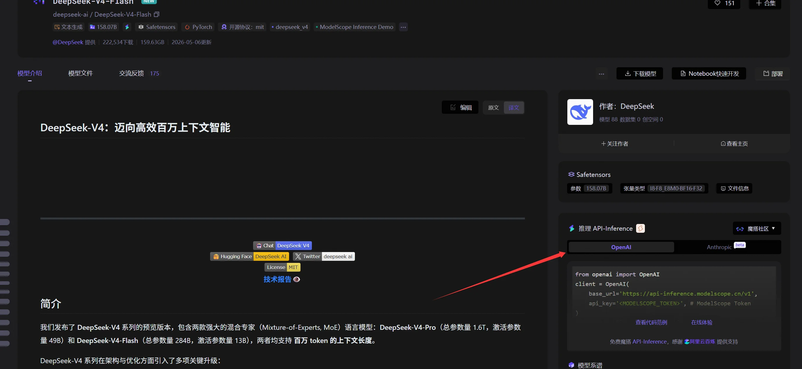The image size is (802, 369).
Task: Open the more actions ellipsis beside 下载模型
Action: coord(601,74)
